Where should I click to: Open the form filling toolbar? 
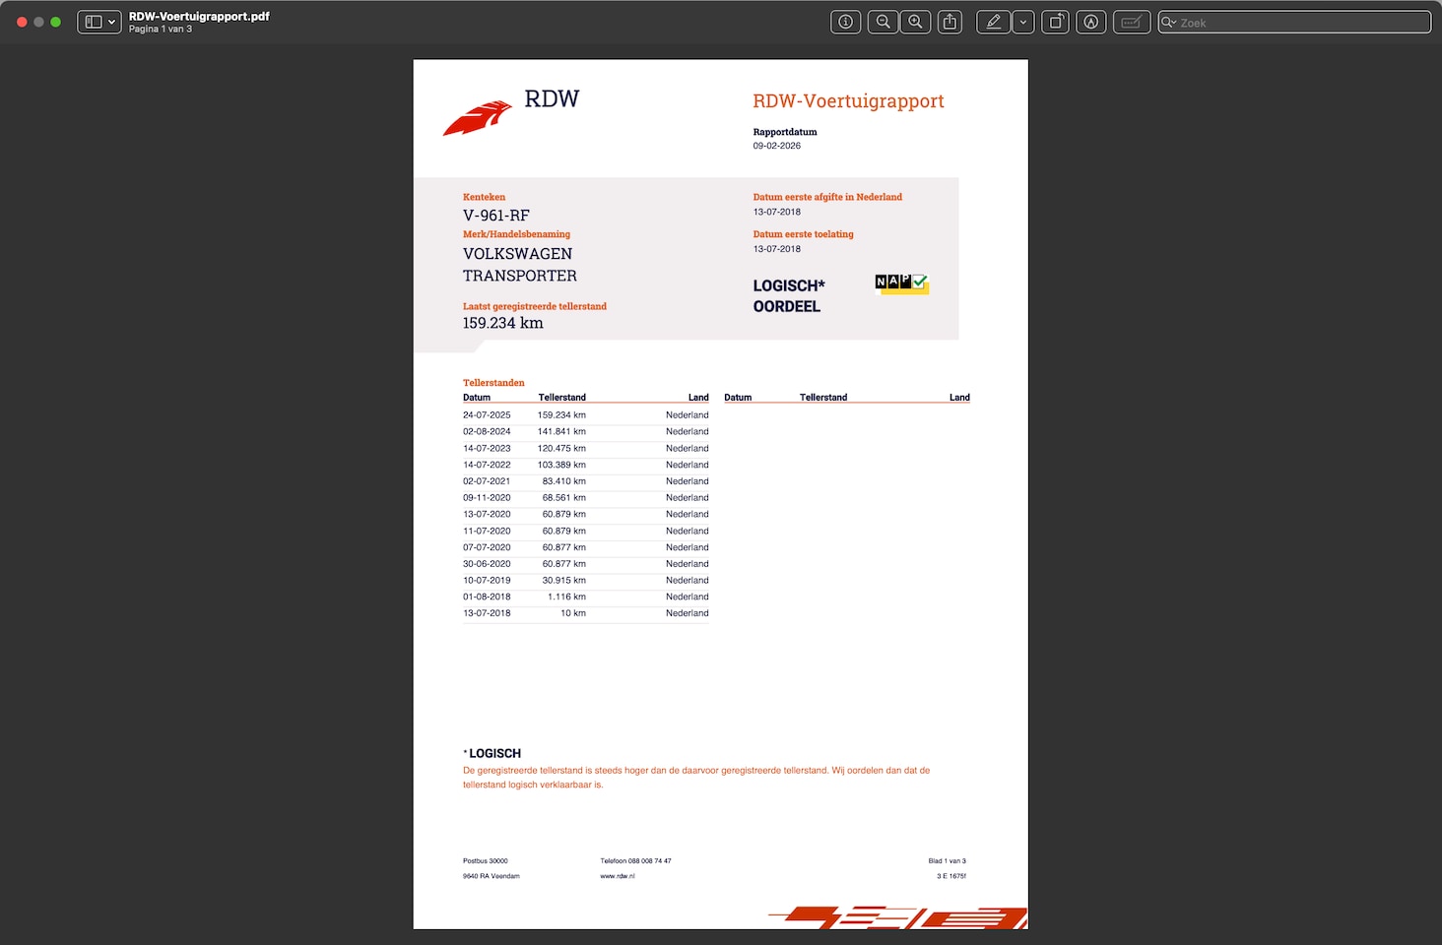1131,22
